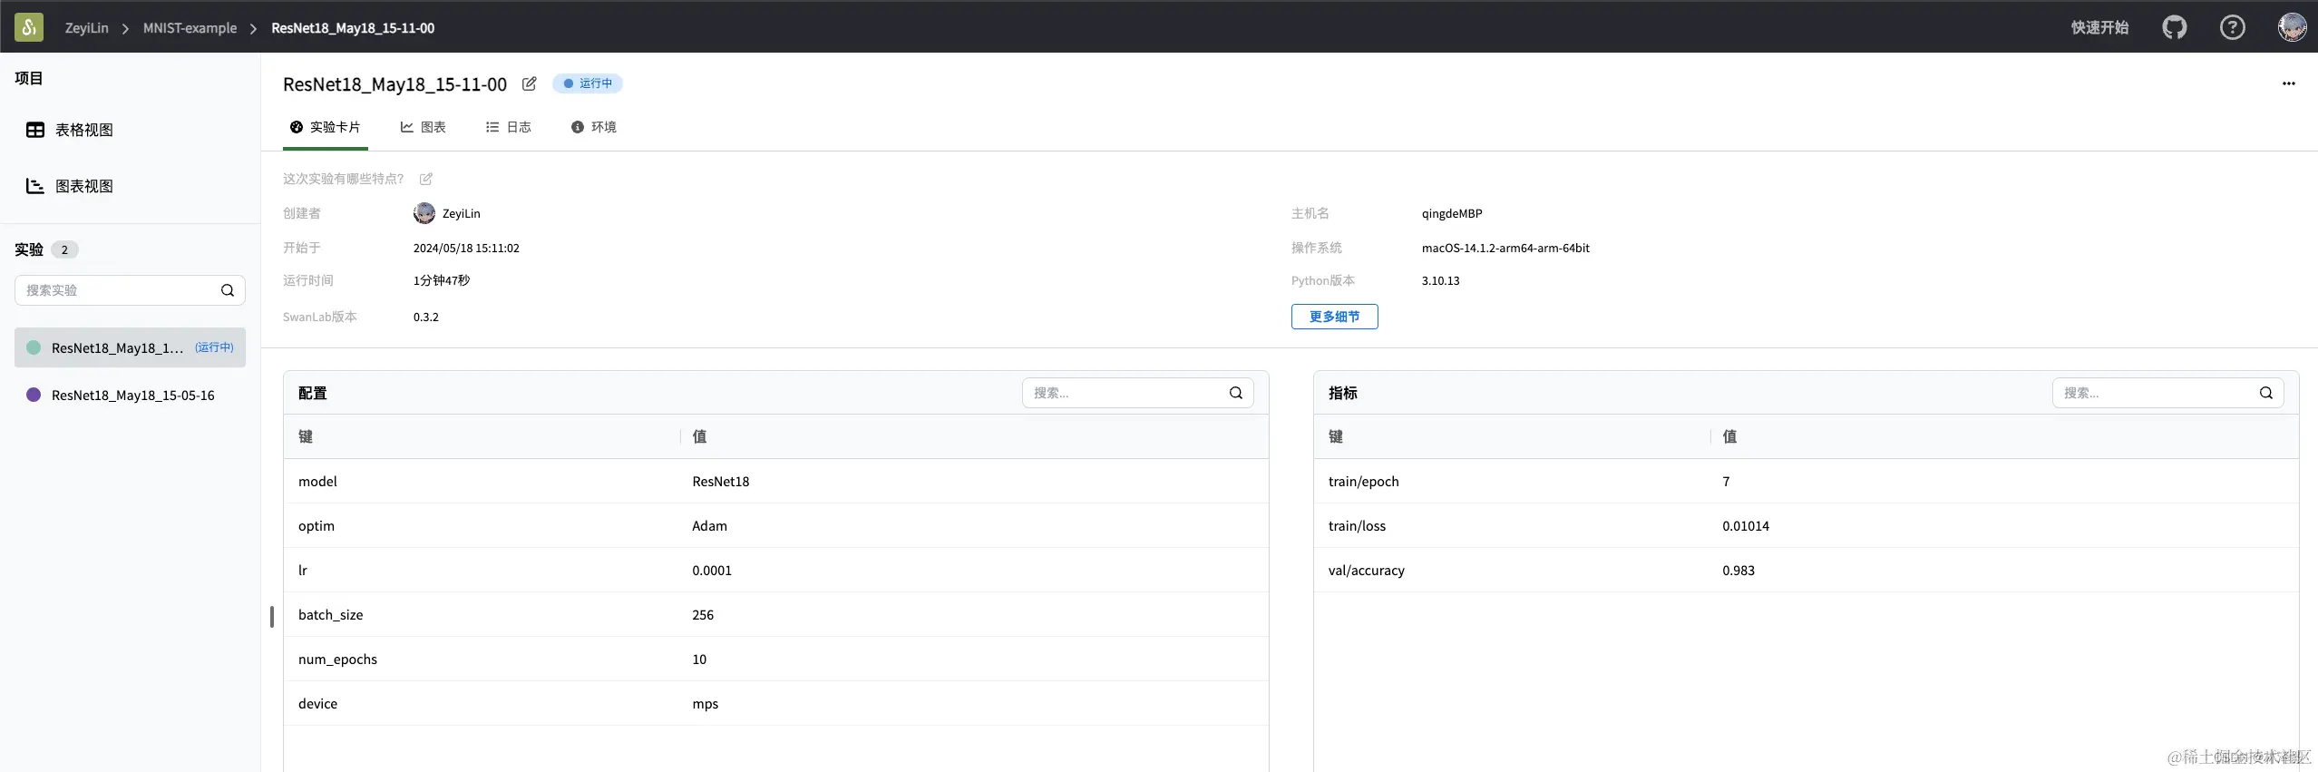This screenshot has width=2318, height=772.
Task: Click the batch_size config key
Action: [330, 615]
